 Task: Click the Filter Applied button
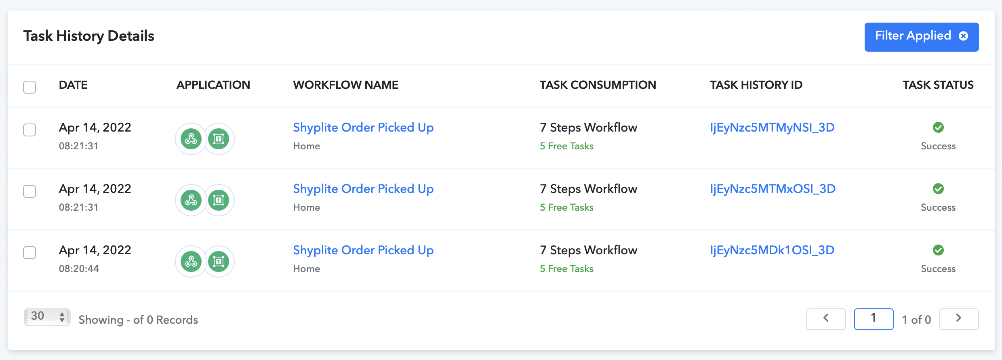pos(922,37)
